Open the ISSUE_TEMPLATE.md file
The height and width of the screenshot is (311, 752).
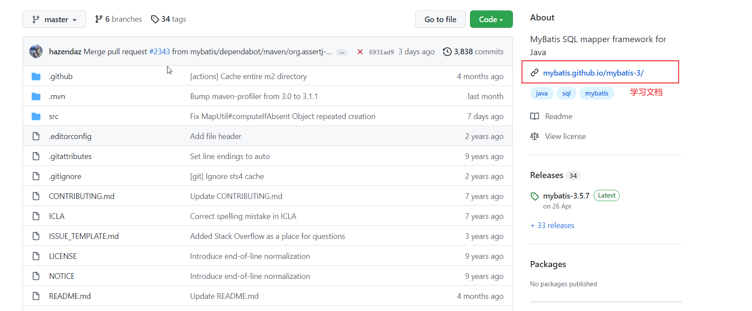[84, 236]
